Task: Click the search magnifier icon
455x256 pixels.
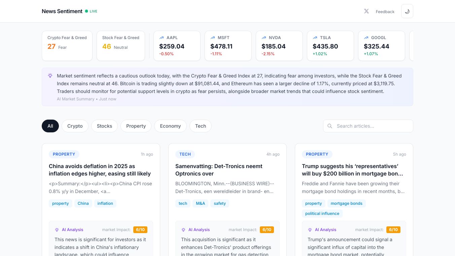Action: tap(330, 126)
